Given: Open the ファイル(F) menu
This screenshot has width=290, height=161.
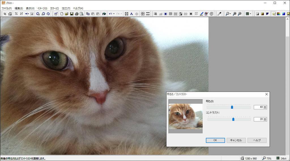Looking at the screenshot, I should click(x=7, y=8).
